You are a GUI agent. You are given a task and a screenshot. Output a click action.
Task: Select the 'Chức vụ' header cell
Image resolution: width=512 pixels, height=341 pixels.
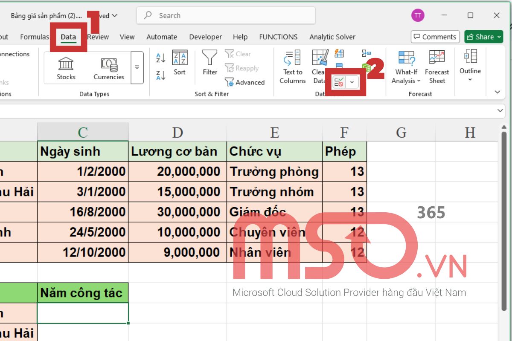coord(275,151)
